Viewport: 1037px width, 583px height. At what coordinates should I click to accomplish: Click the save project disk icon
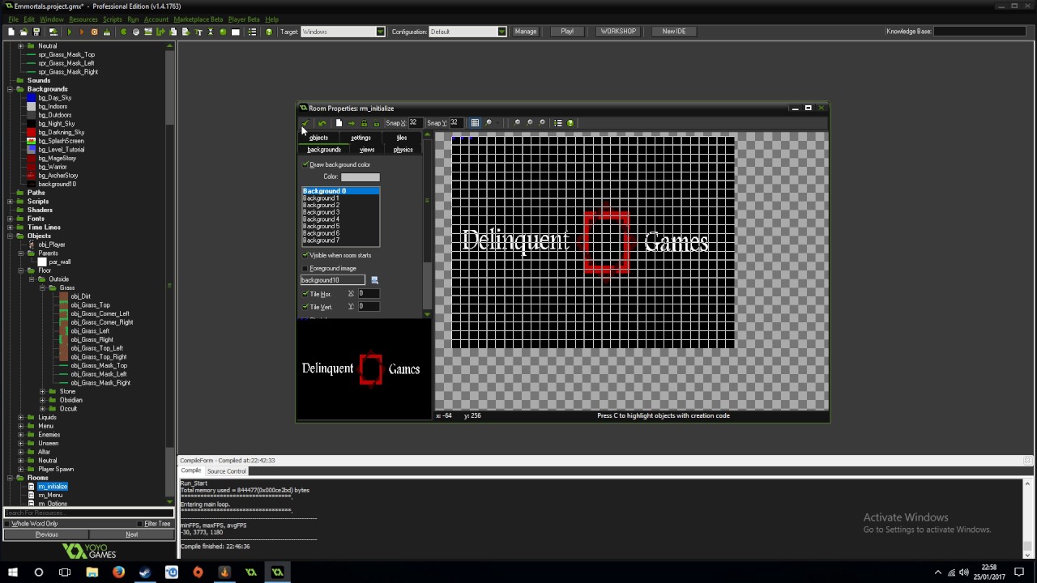(x=36, y=32)
